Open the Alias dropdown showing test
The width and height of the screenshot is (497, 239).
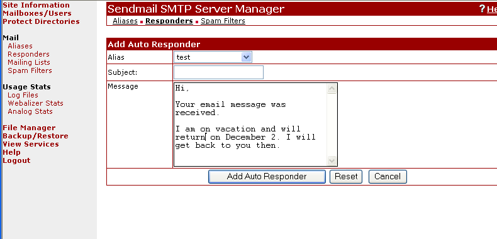(x=213, y=57)
